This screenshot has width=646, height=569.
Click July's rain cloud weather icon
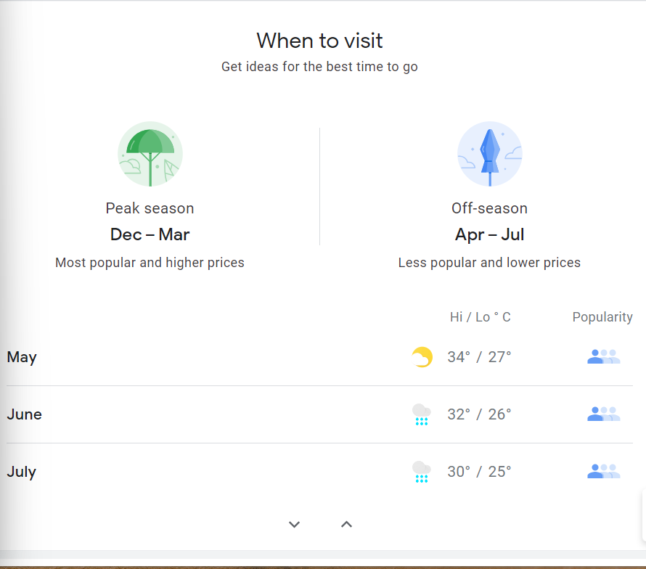click(422, 471)
